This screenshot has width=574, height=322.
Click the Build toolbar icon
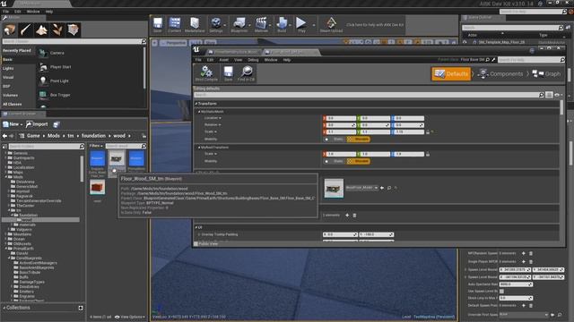tap(282, 25)
